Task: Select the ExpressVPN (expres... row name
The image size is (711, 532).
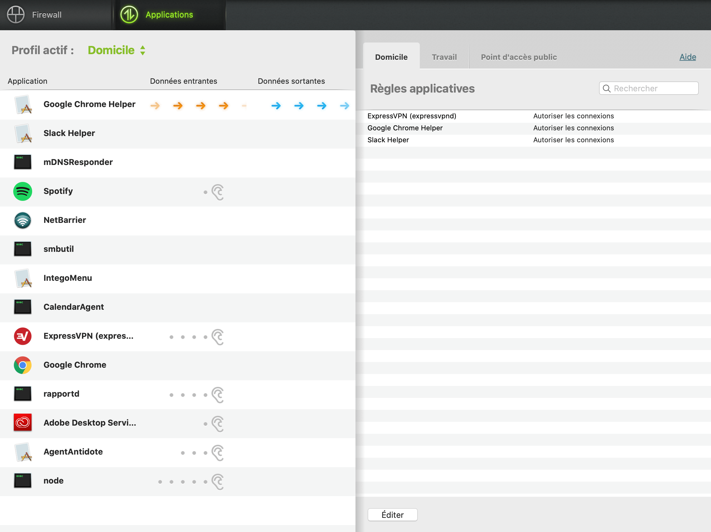Action: point(88,336)
